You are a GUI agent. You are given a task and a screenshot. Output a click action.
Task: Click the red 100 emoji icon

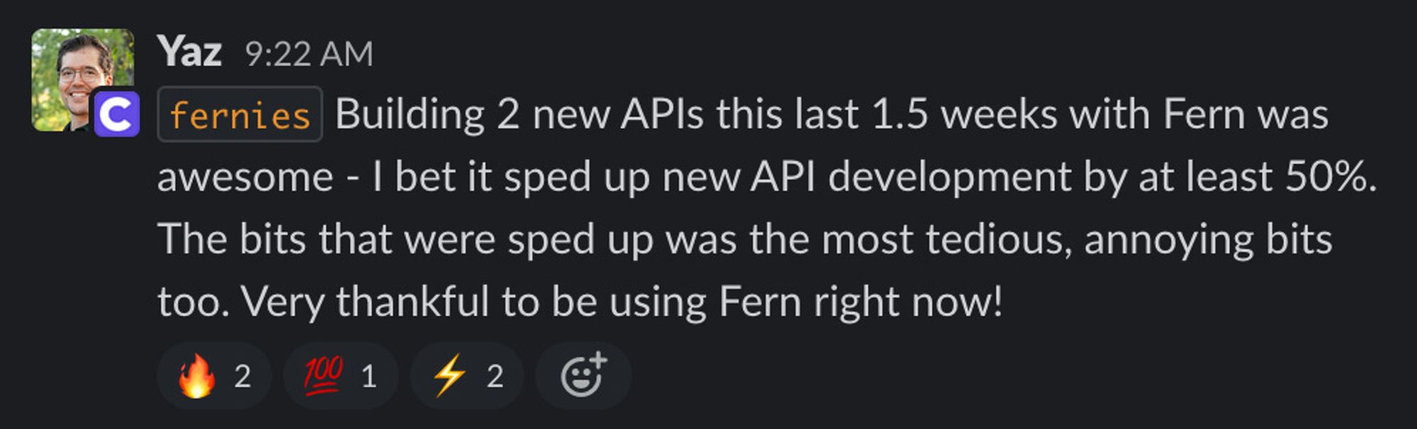323,374
